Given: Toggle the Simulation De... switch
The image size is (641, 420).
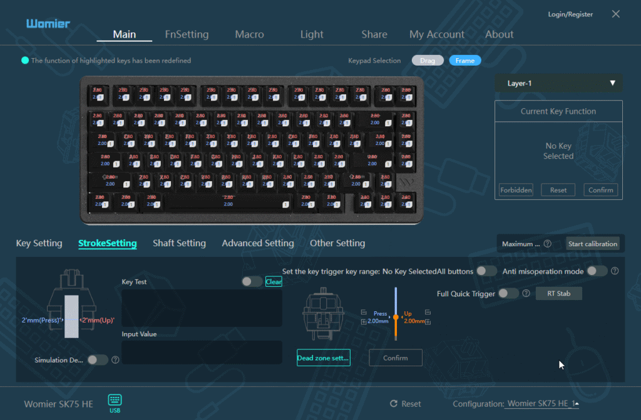Looking at the screenshot, I should (98, 359).
